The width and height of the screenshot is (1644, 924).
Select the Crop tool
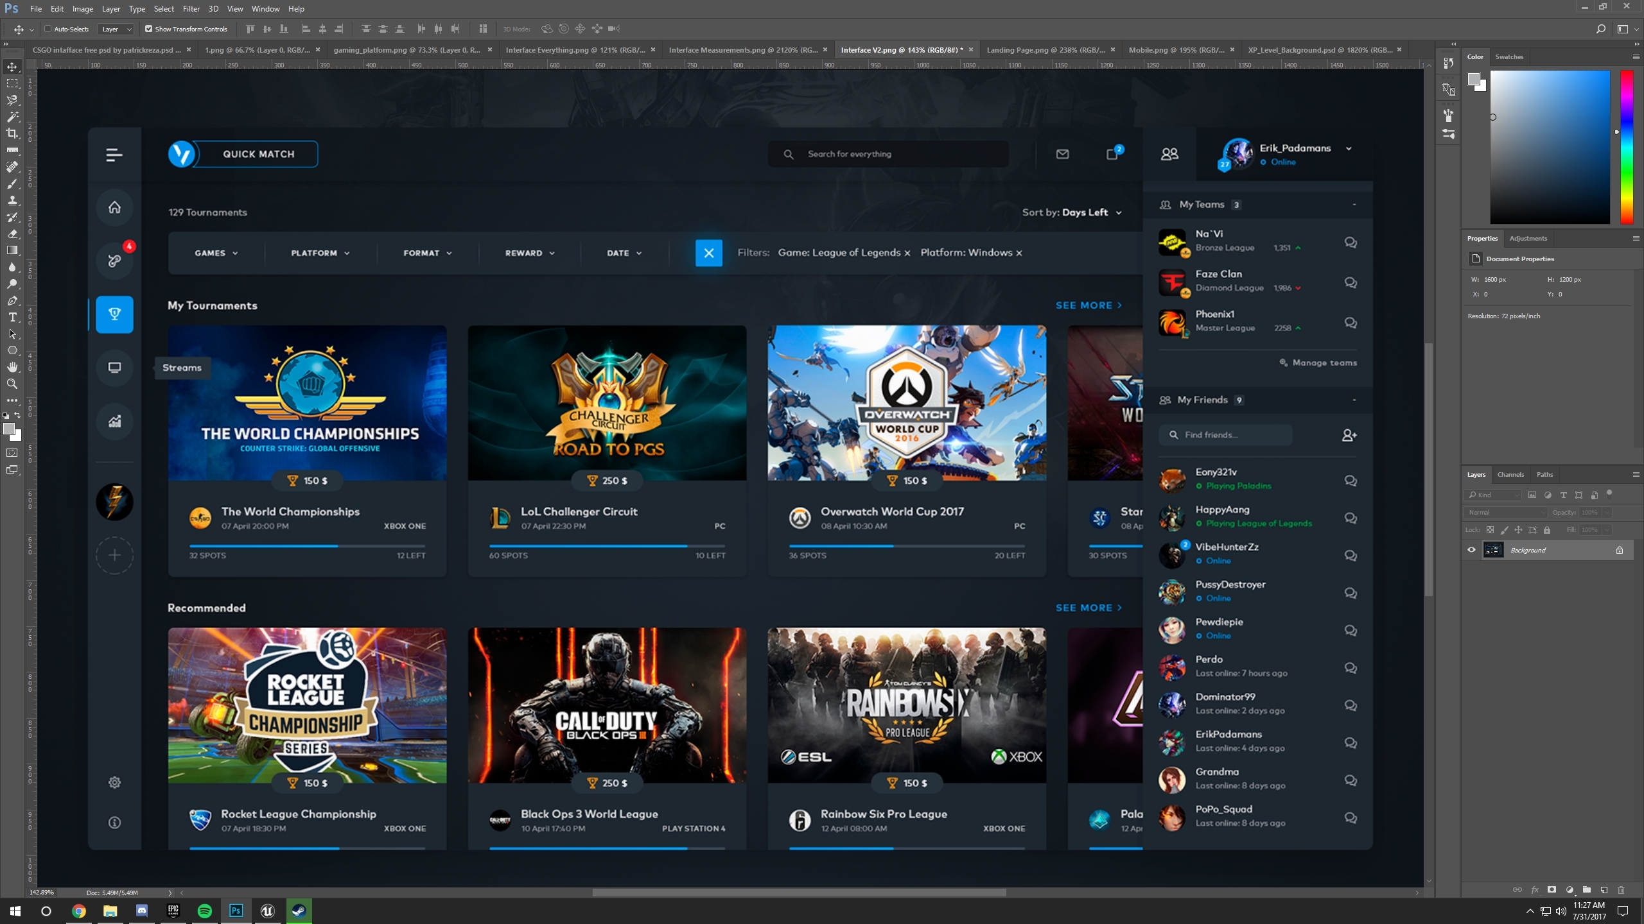click(x=12, y=133)
